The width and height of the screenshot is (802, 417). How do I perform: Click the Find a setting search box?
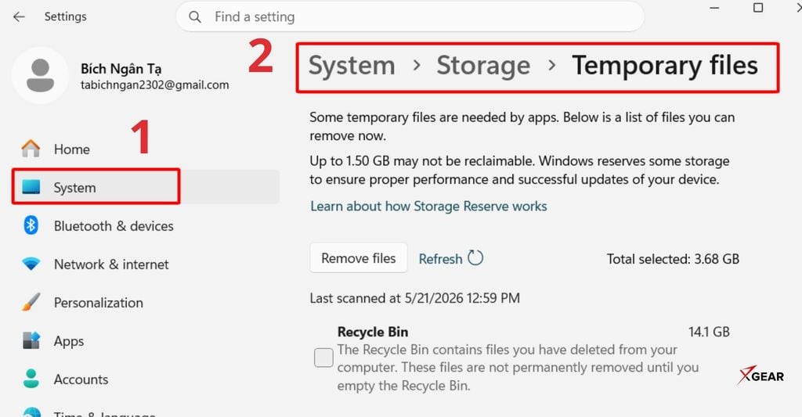click(x=410, y=17)
